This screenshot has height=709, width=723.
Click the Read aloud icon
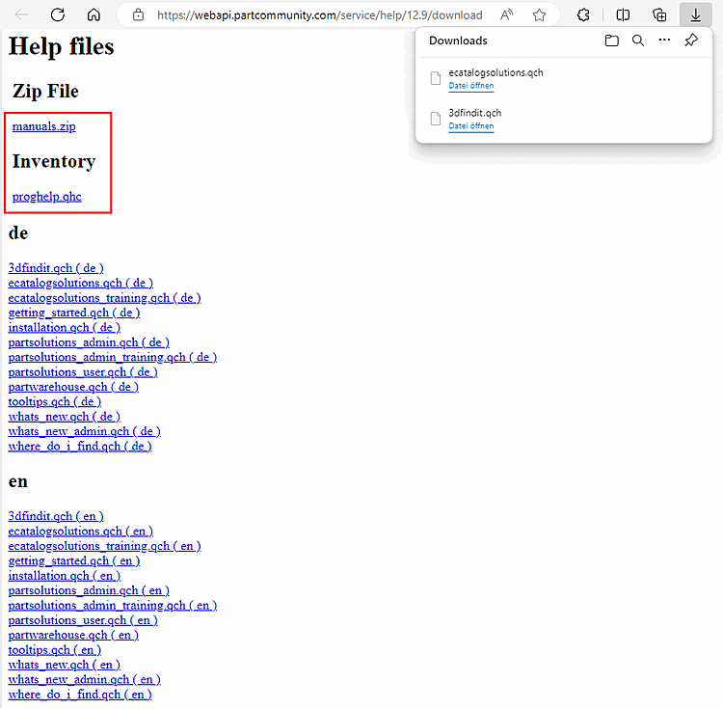(506, 15)
